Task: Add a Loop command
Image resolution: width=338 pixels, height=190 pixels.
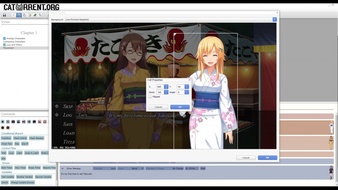Action: [11, 153]
